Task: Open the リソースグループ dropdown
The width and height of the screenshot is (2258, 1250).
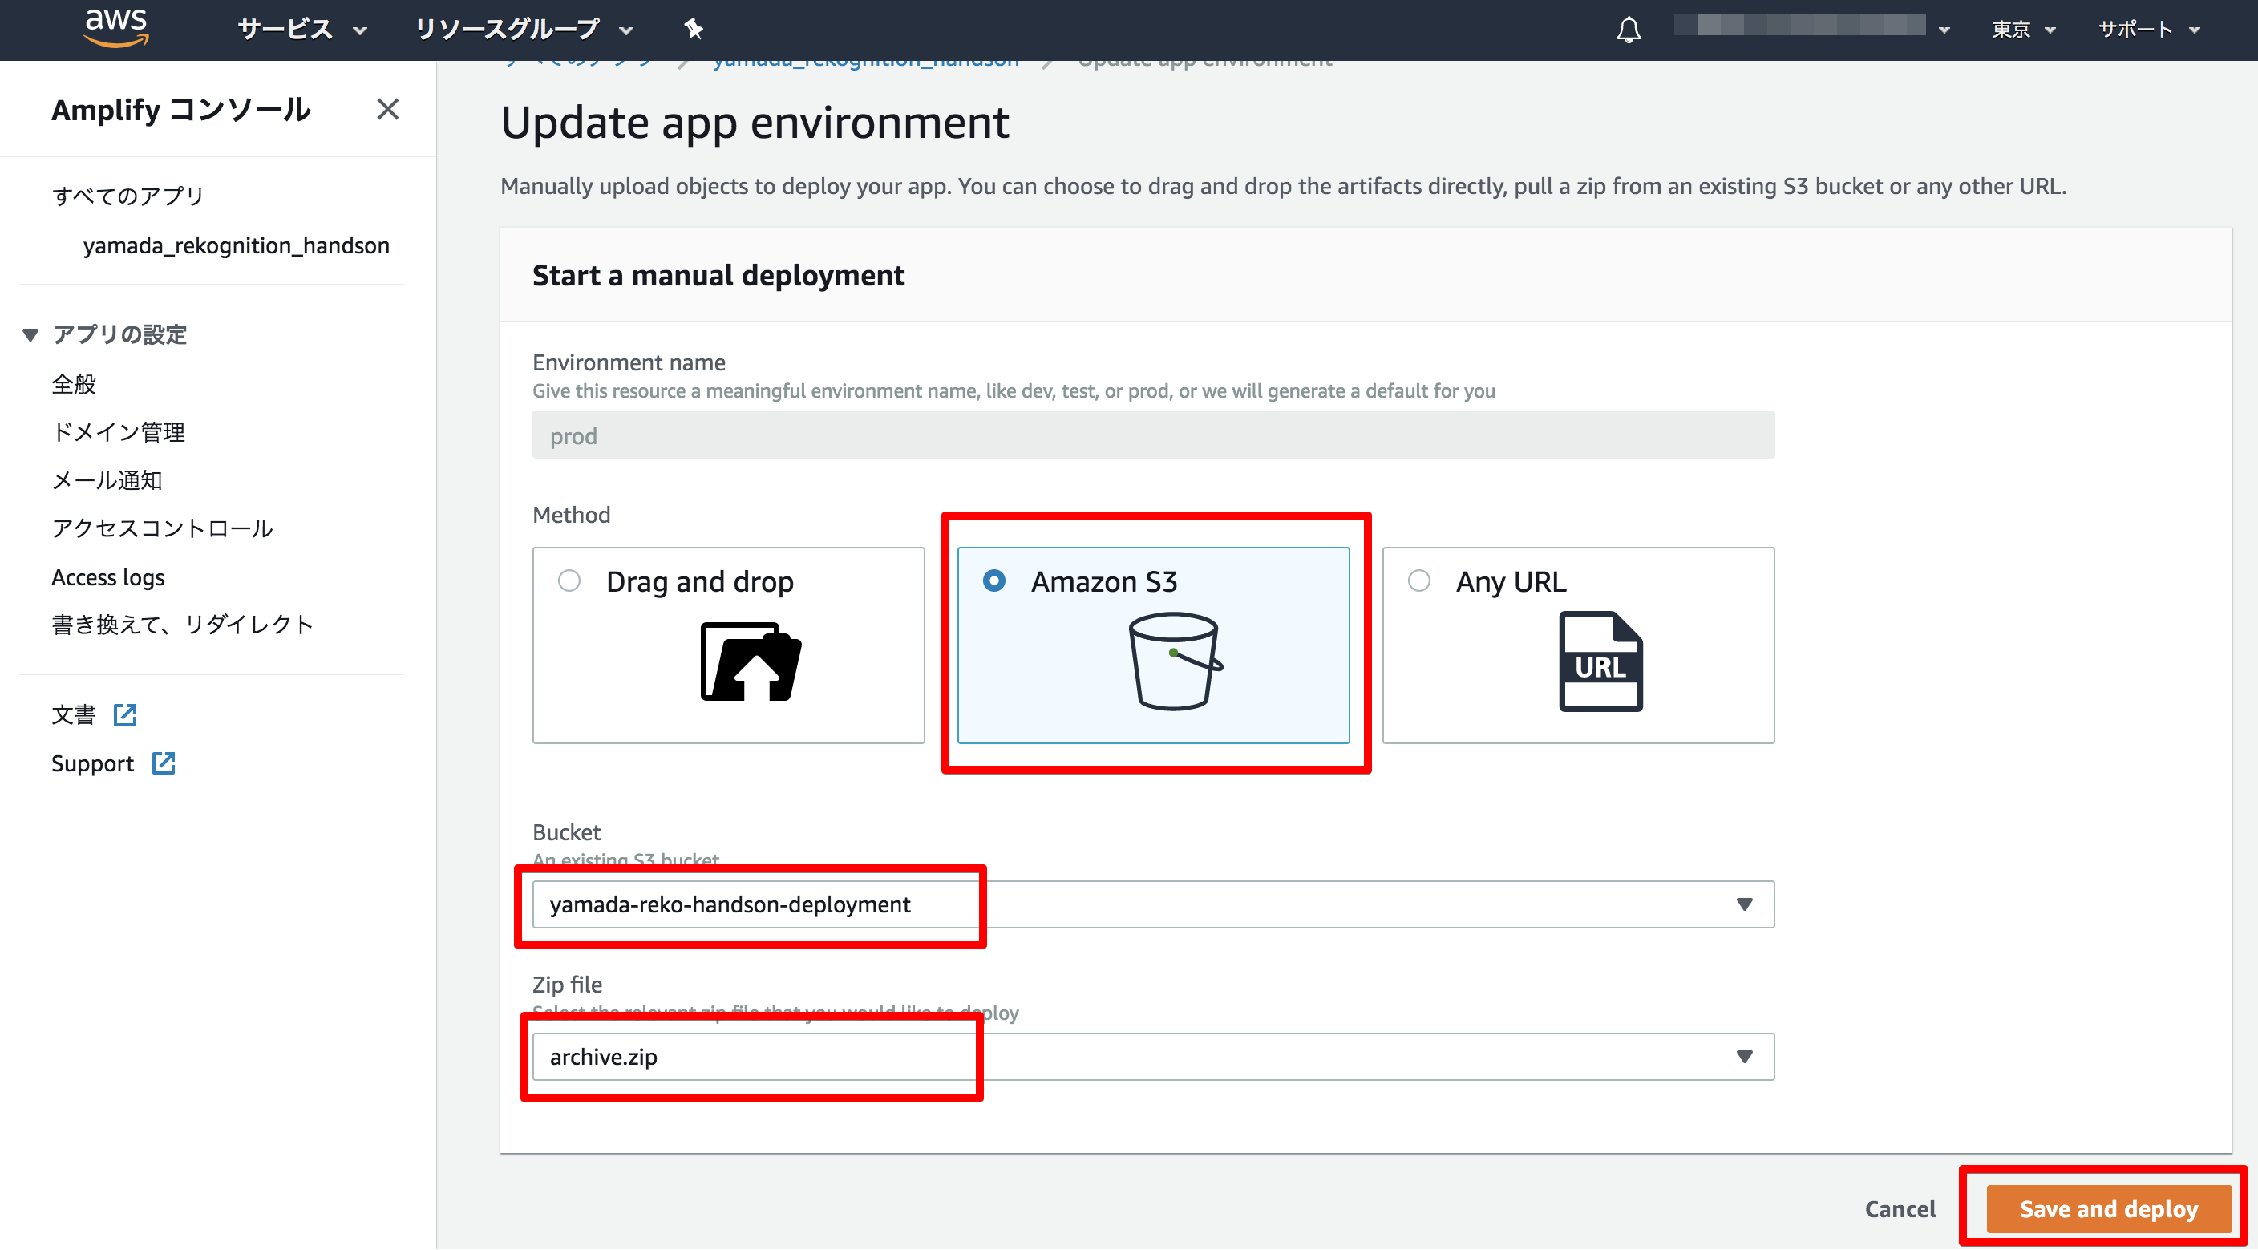Action: click(x=524, y=30)
